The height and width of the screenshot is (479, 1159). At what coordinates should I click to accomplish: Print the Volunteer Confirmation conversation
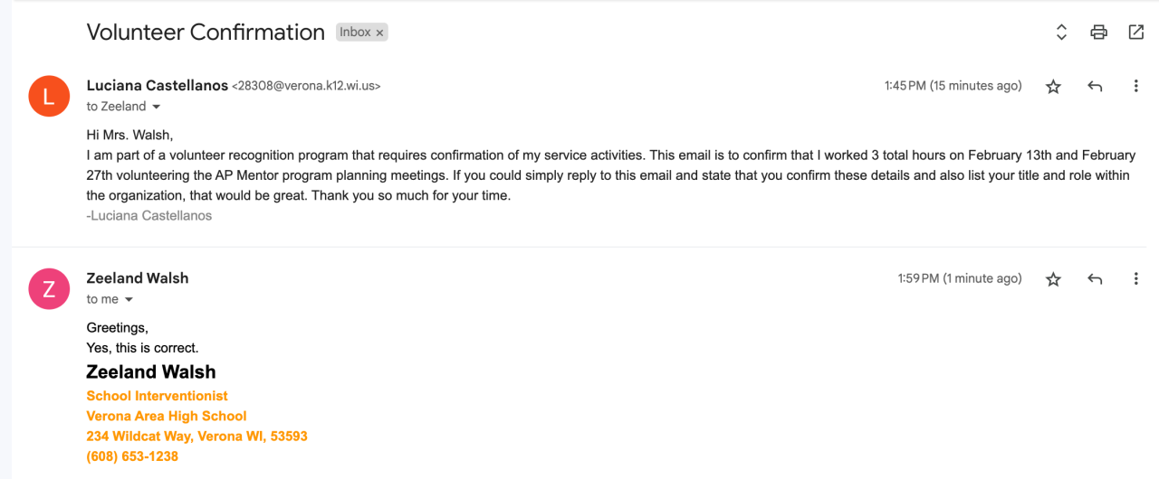point(1098,33)
